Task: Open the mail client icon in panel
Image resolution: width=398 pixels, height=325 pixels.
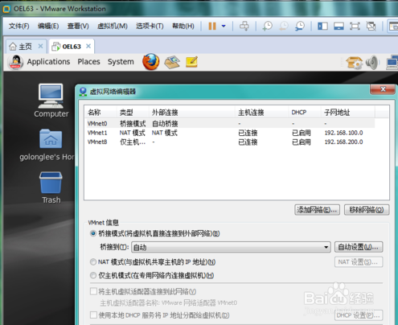Action: tap(172, 62)
